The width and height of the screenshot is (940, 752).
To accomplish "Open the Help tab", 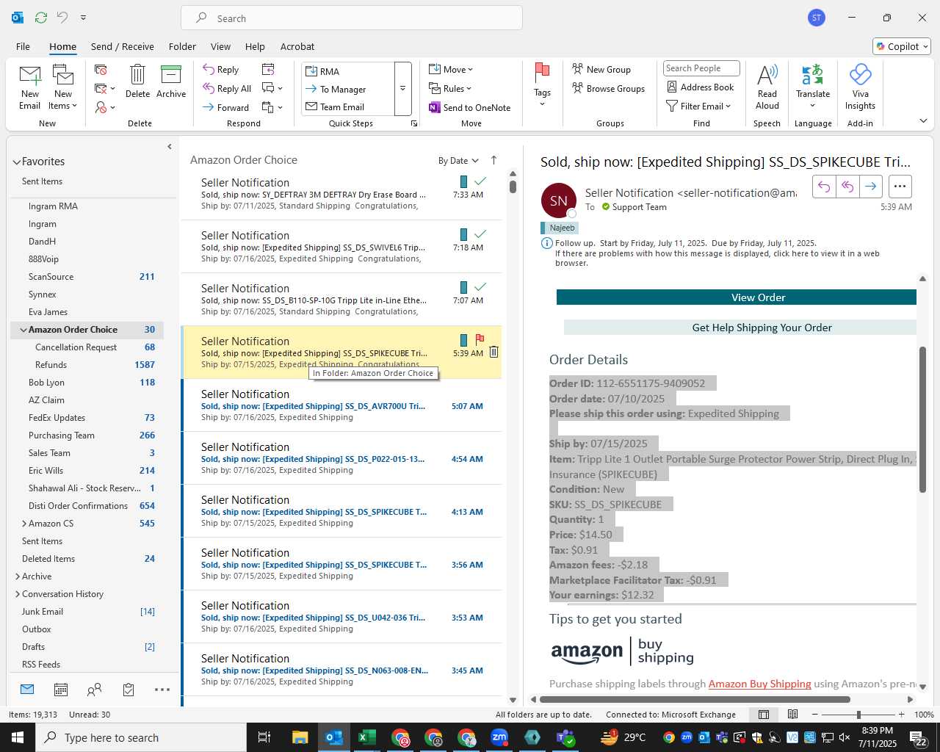I will [255, 46].
